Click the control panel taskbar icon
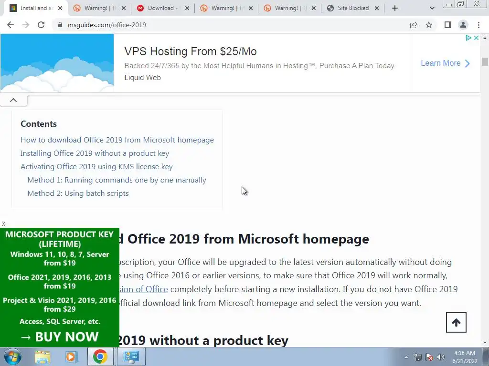Image resolution: width=489 pixels, height=366 pixels. tap(131, 356)
